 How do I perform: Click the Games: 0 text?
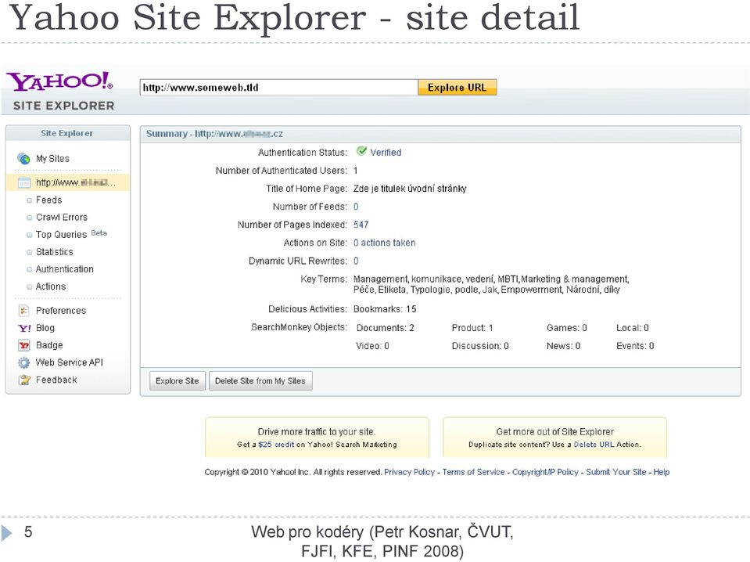(x=567, y=328)
